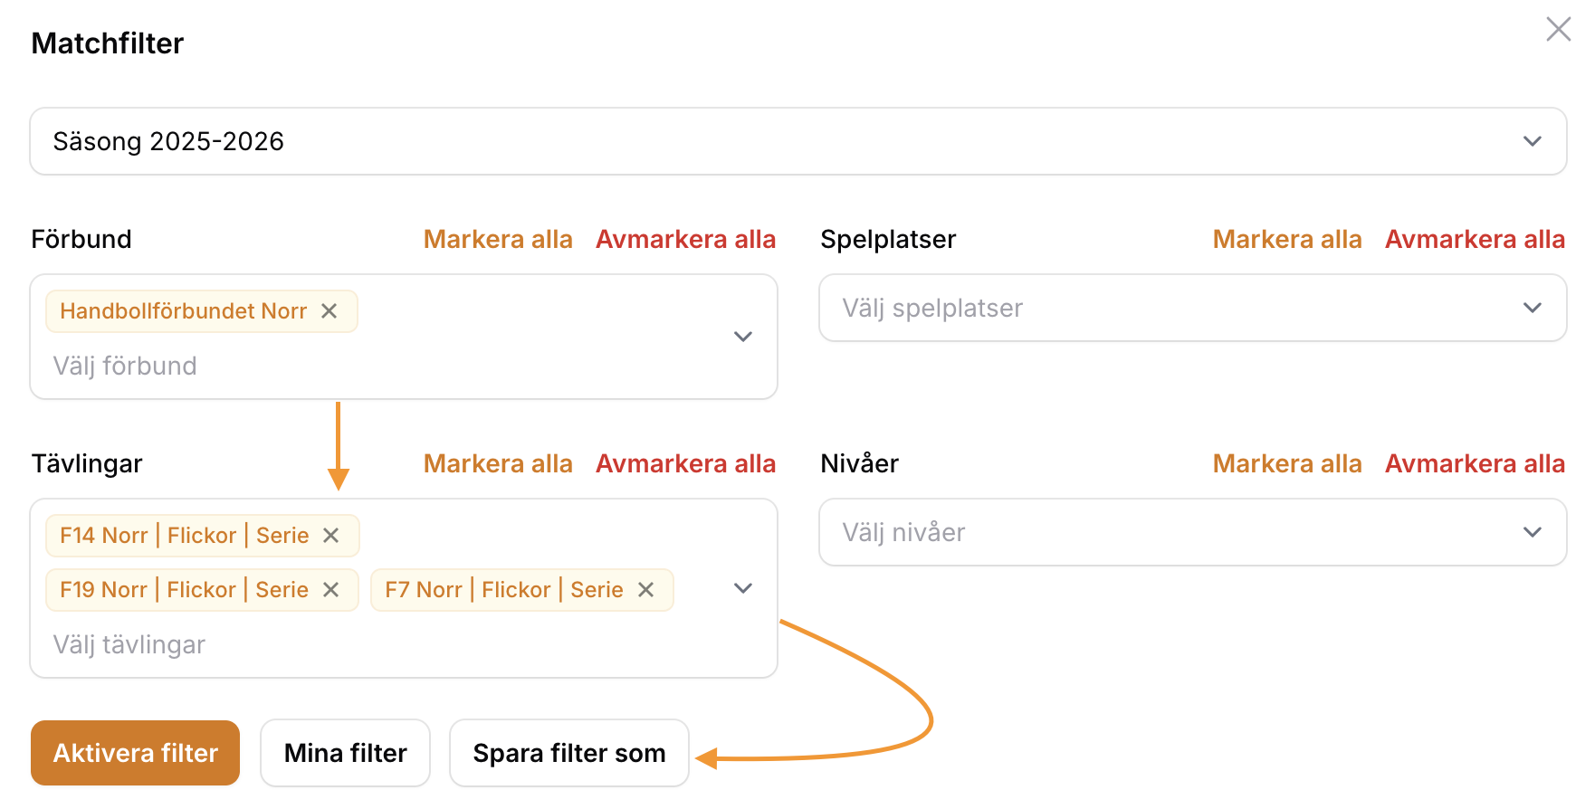Close the Matchfilter dialog
Image resolution: width=1595 pixels, height=809 pixels.
point(1558,29)
